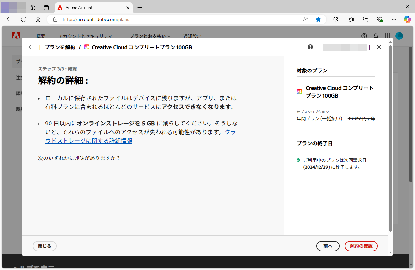The width and height of the screenshot is (415, 270).
Task: Open the Adobe notifications bell icon
Action: click(x=376, y=36)
